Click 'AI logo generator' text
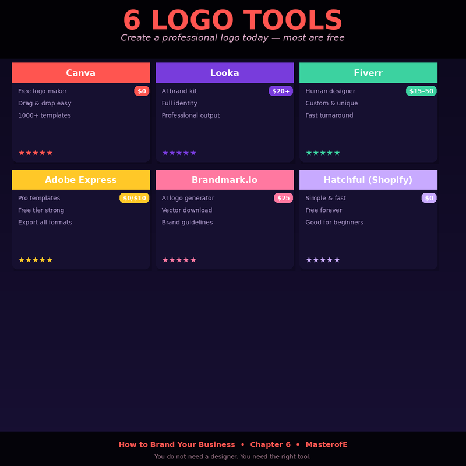466x466 pixels. (x=188, y=198)
